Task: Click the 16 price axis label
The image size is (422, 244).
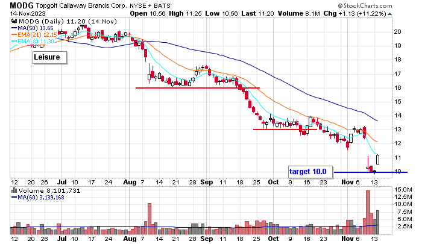Action: click(397, 88)
